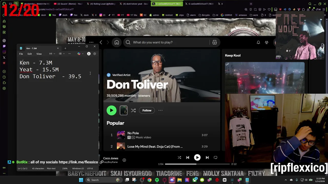This screenshot has height=184, width=328.
Task: Open the IG bookmark
Action: [x=102, y=15]
